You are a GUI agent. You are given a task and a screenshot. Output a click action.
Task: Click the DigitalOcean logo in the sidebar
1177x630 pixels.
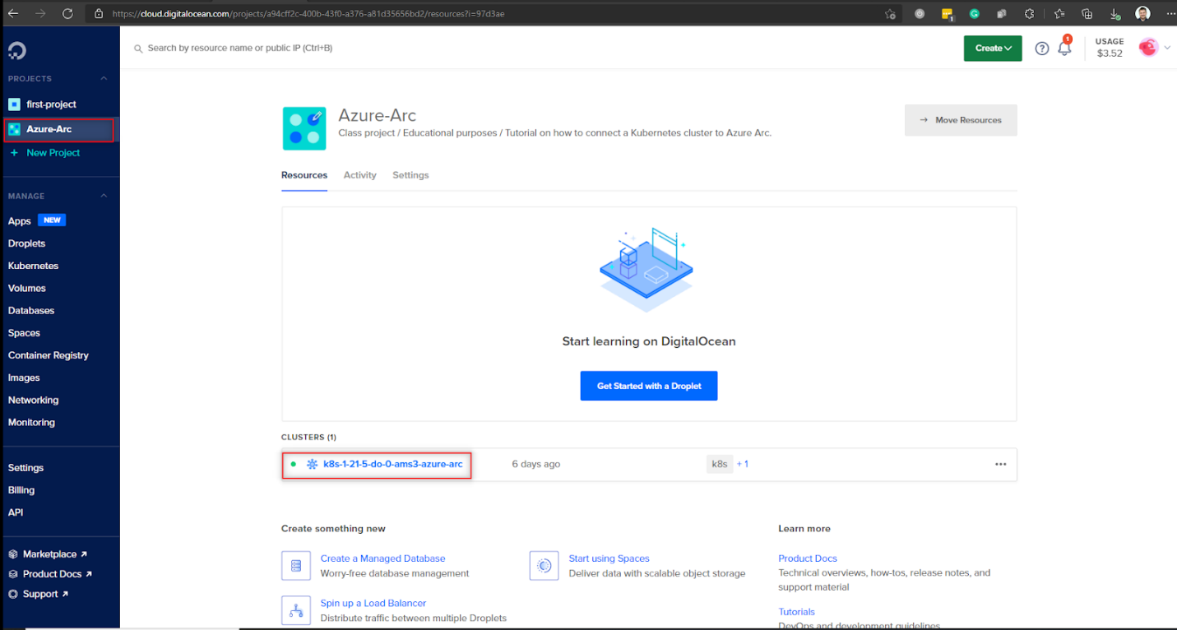tap(17, 51)
